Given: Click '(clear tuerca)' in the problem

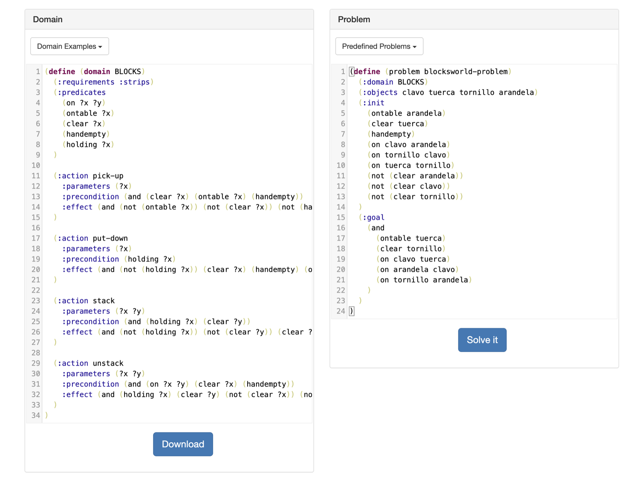Looking at the screenshot, I should pos(398,124).
